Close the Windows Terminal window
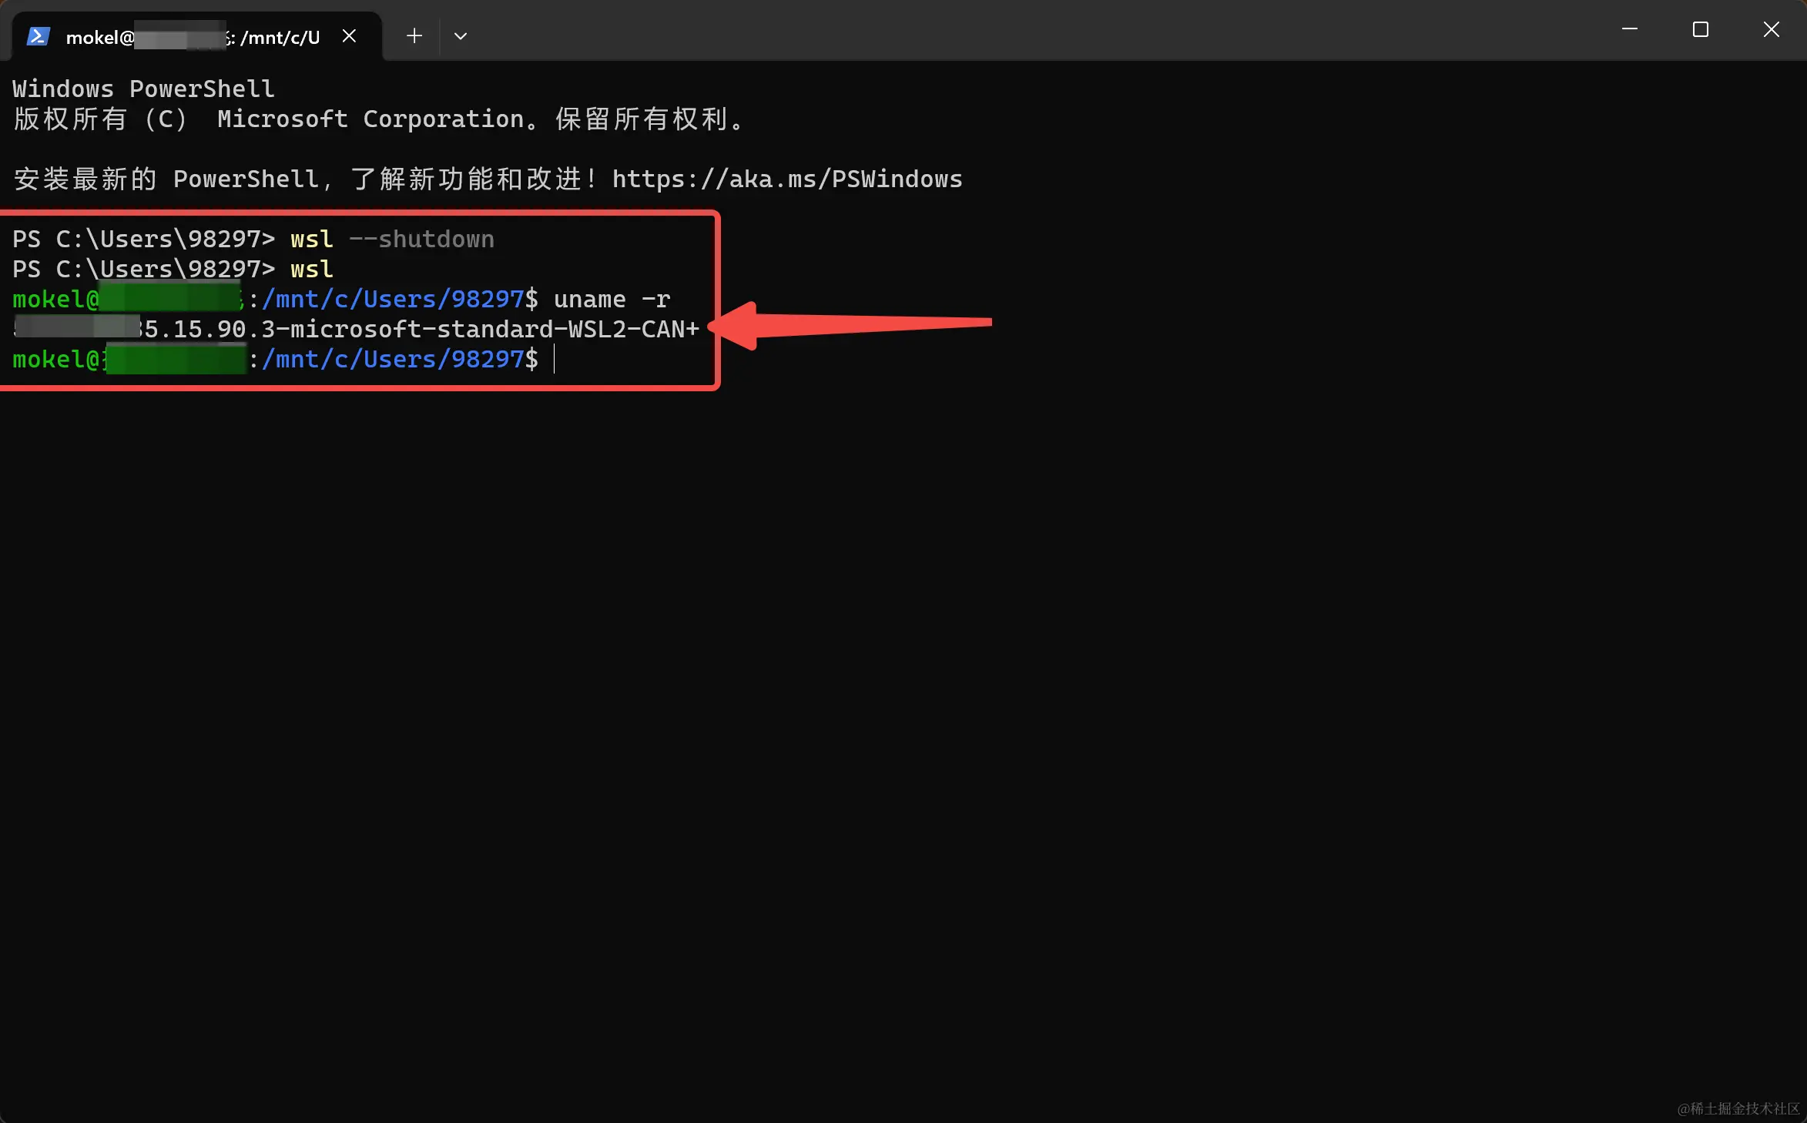 (1771, 30)
